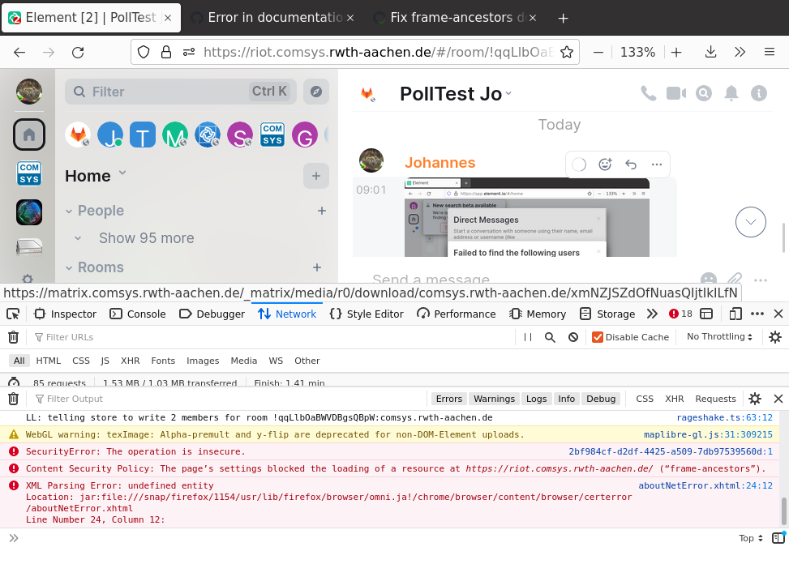Viewport: 789px width, 564px height.
Task: Toggle Debug filter in console
Action: [x=601, y=399]
